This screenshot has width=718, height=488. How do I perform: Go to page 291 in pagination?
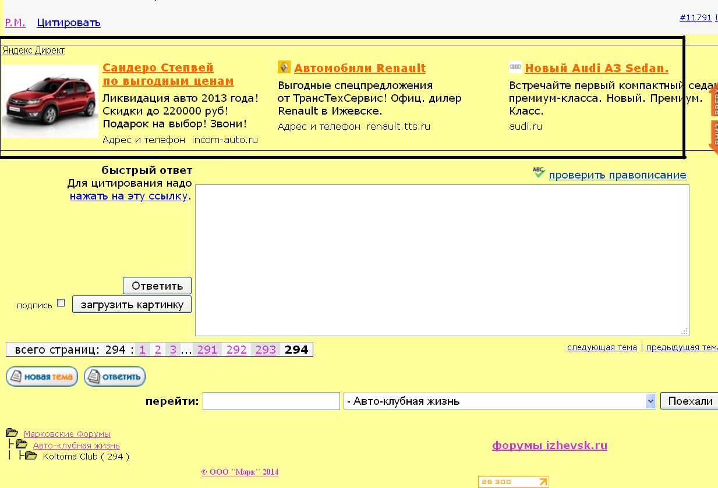coord(207,350)
